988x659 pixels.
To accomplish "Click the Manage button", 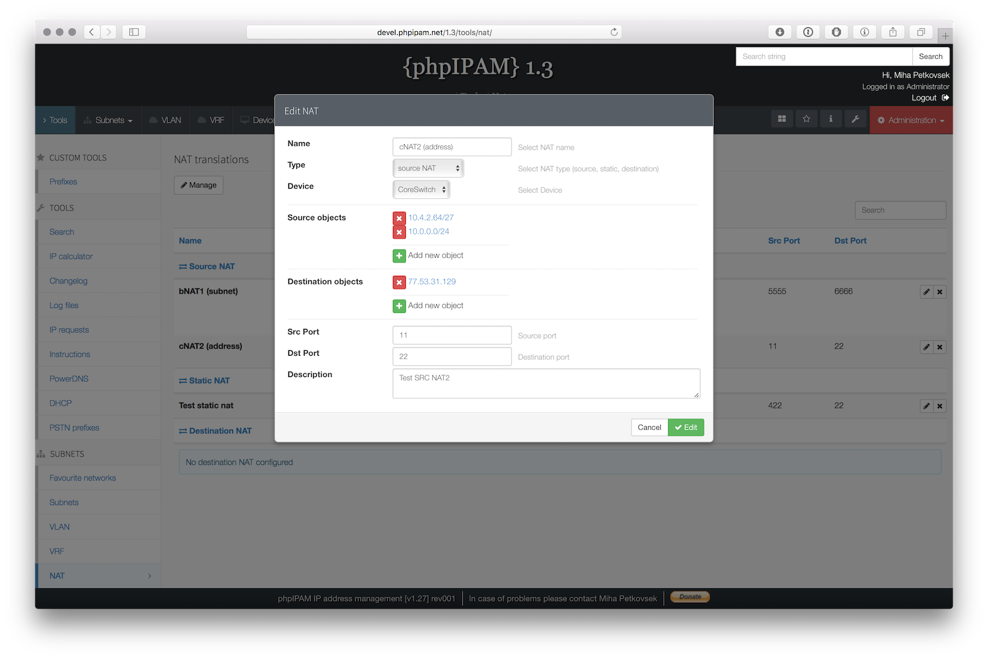I will coord(198,185).
